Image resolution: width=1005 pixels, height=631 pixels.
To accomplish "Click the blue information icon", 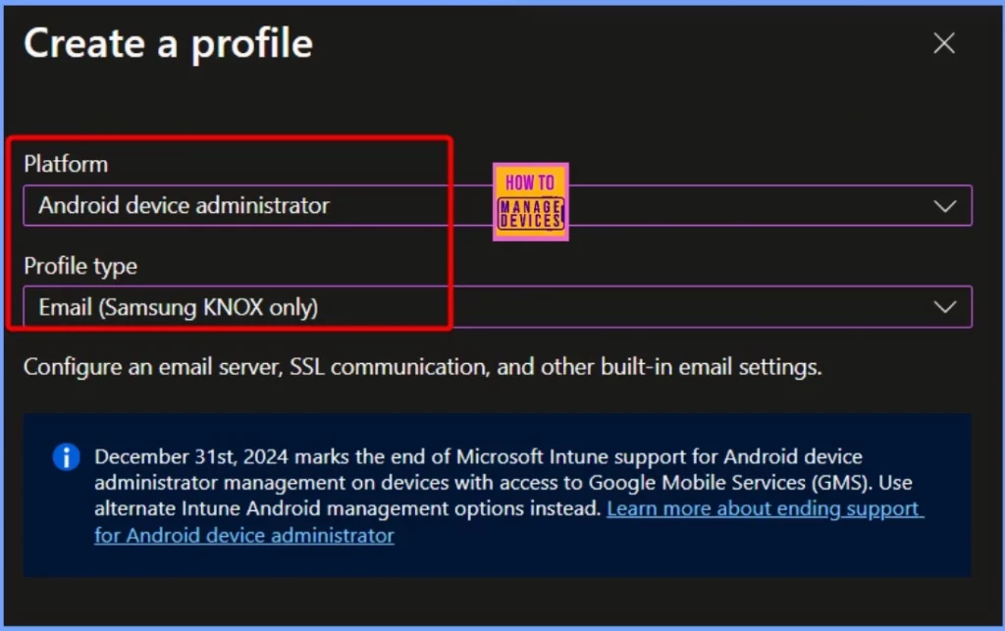I will (x=66, y=456).
